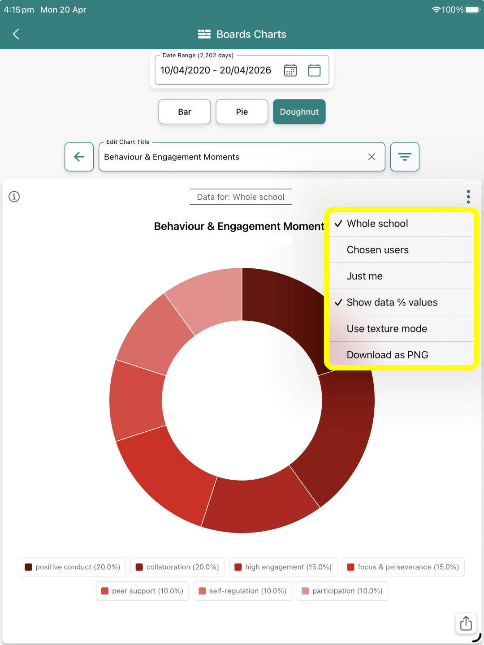Image resolution: width=484 pixels, height=645 pixels.
Task: Toggle high engagement legend item
Action: point(283,567)
